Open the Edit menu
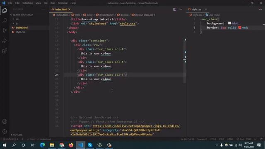Viewport: 265px width, 149px height. (17, 3)
